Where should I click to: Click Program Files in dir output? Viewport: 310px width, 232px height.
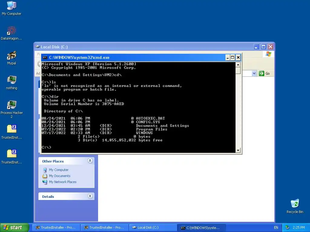click(152, 129)
